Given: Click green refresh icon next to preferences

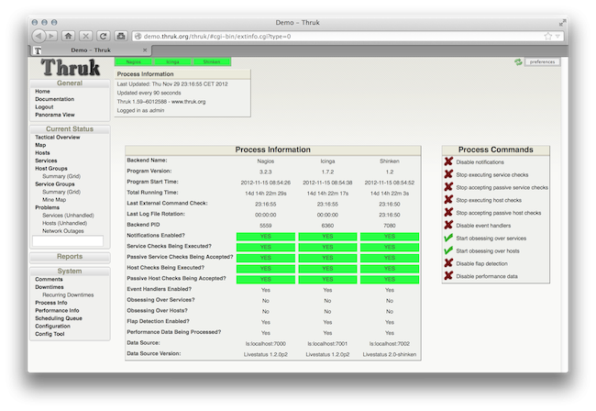Looking at the screenshot, I should [519, 61].
